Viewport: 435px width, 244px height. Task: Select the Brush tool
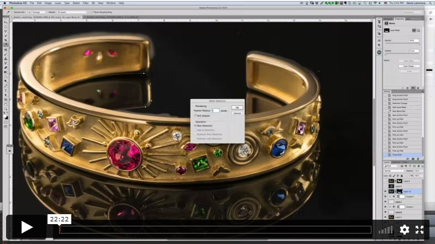[x=6, y=54]
